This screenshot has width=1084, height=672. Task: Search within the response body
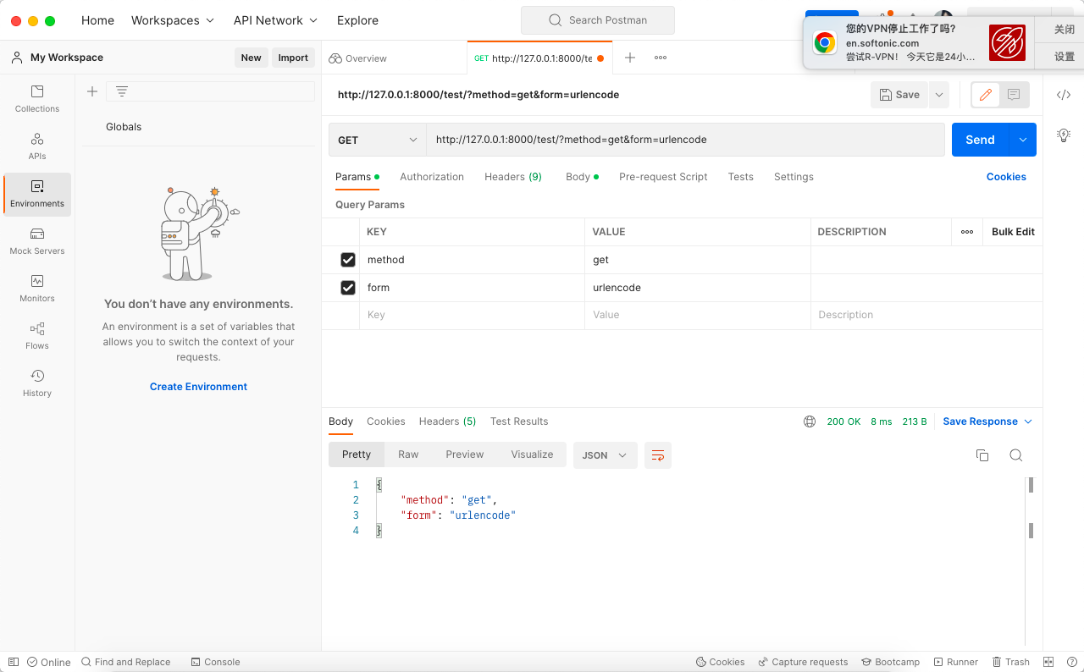pyautogui.click(x=1016, y=455)
